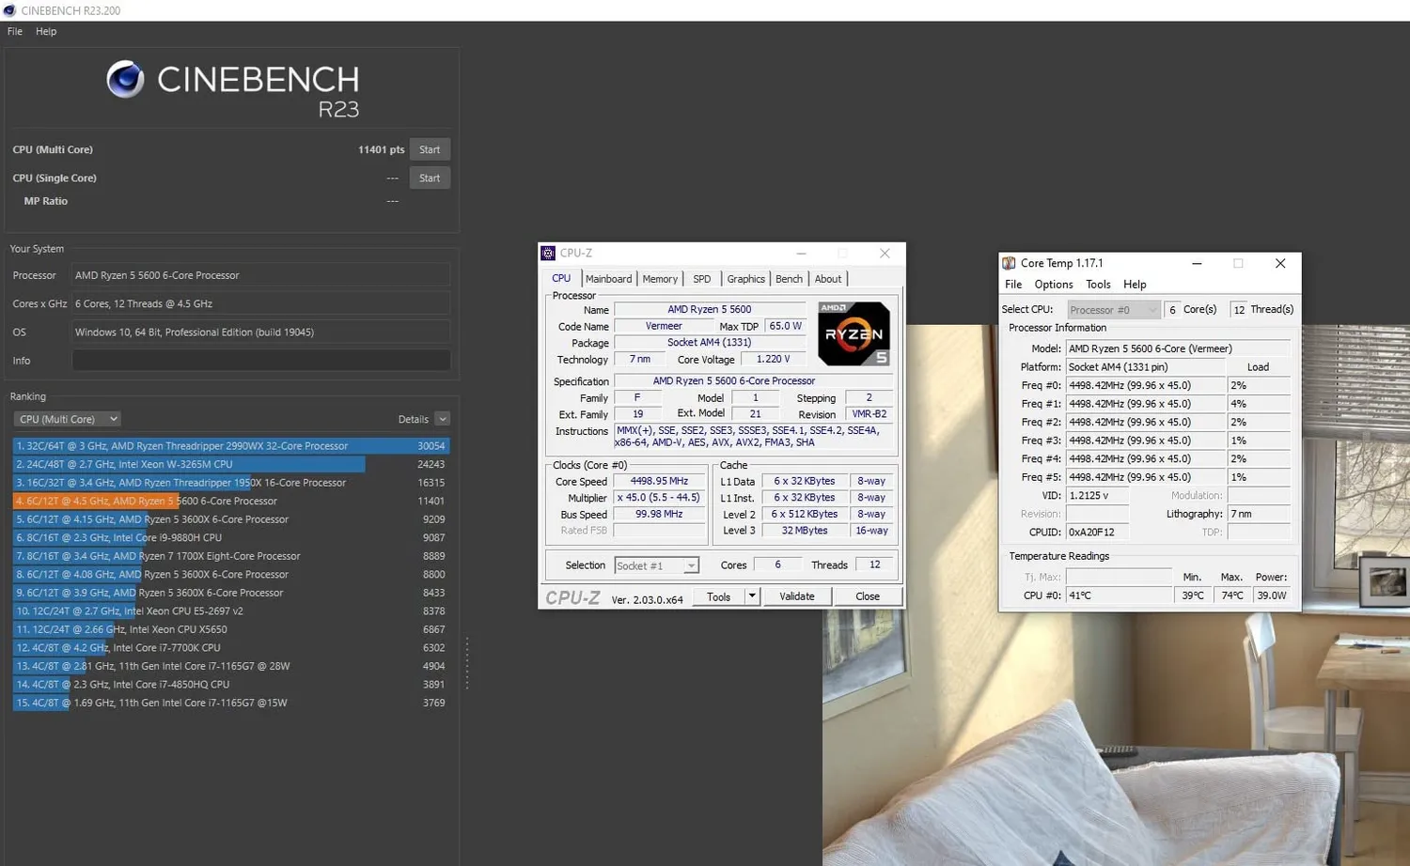Click the CPUID value 0xA20F12 field
The height and width of the screenshot is (866, 1410).
pos(1097,533)
